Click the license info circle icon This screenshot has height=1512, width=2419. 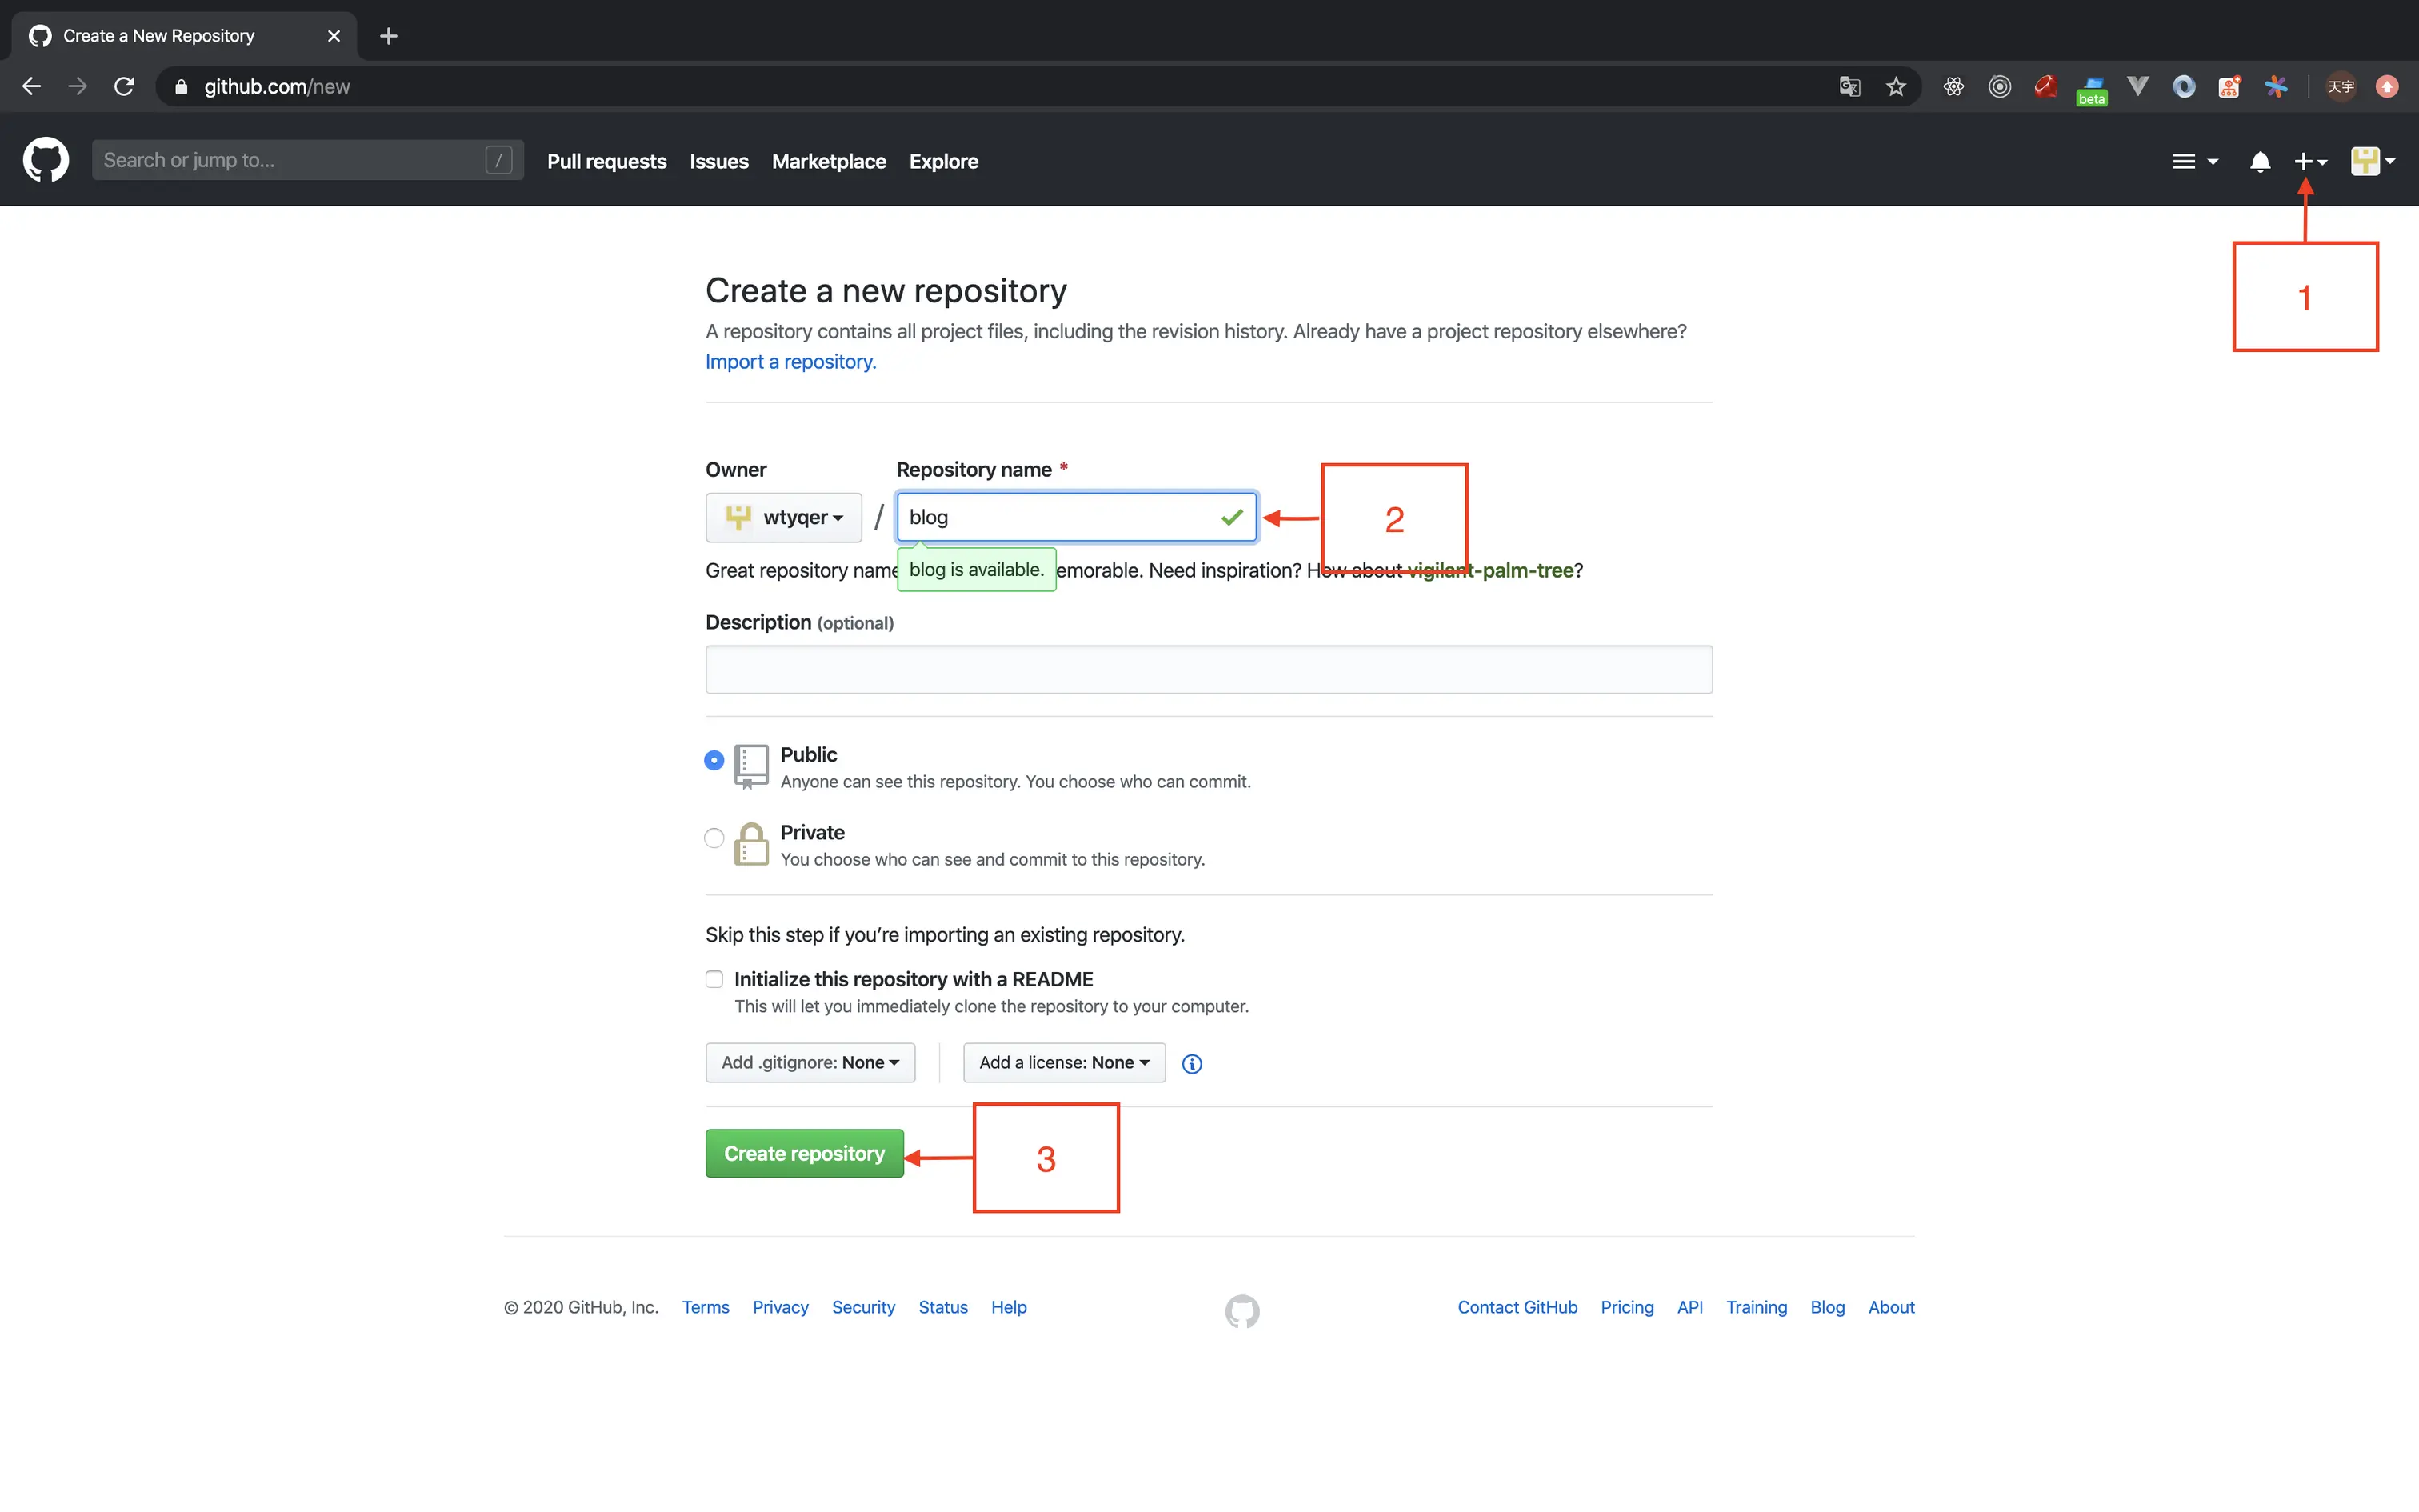(1192, 1064)
